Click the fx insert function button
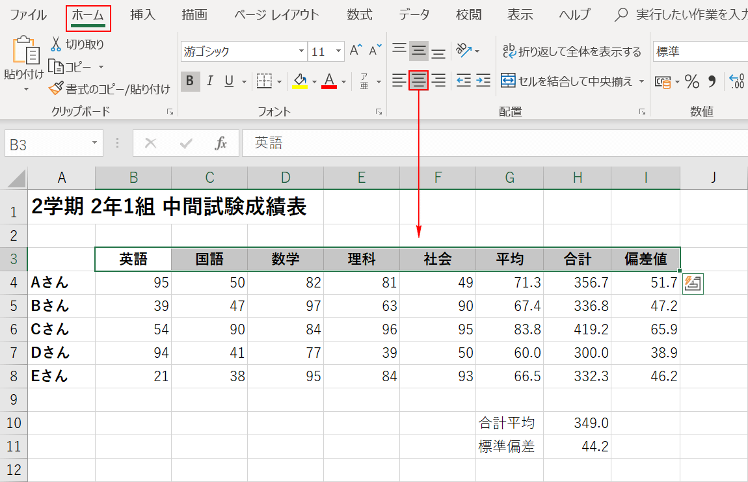The image size is (748, 482). click(x=223, y=142)
